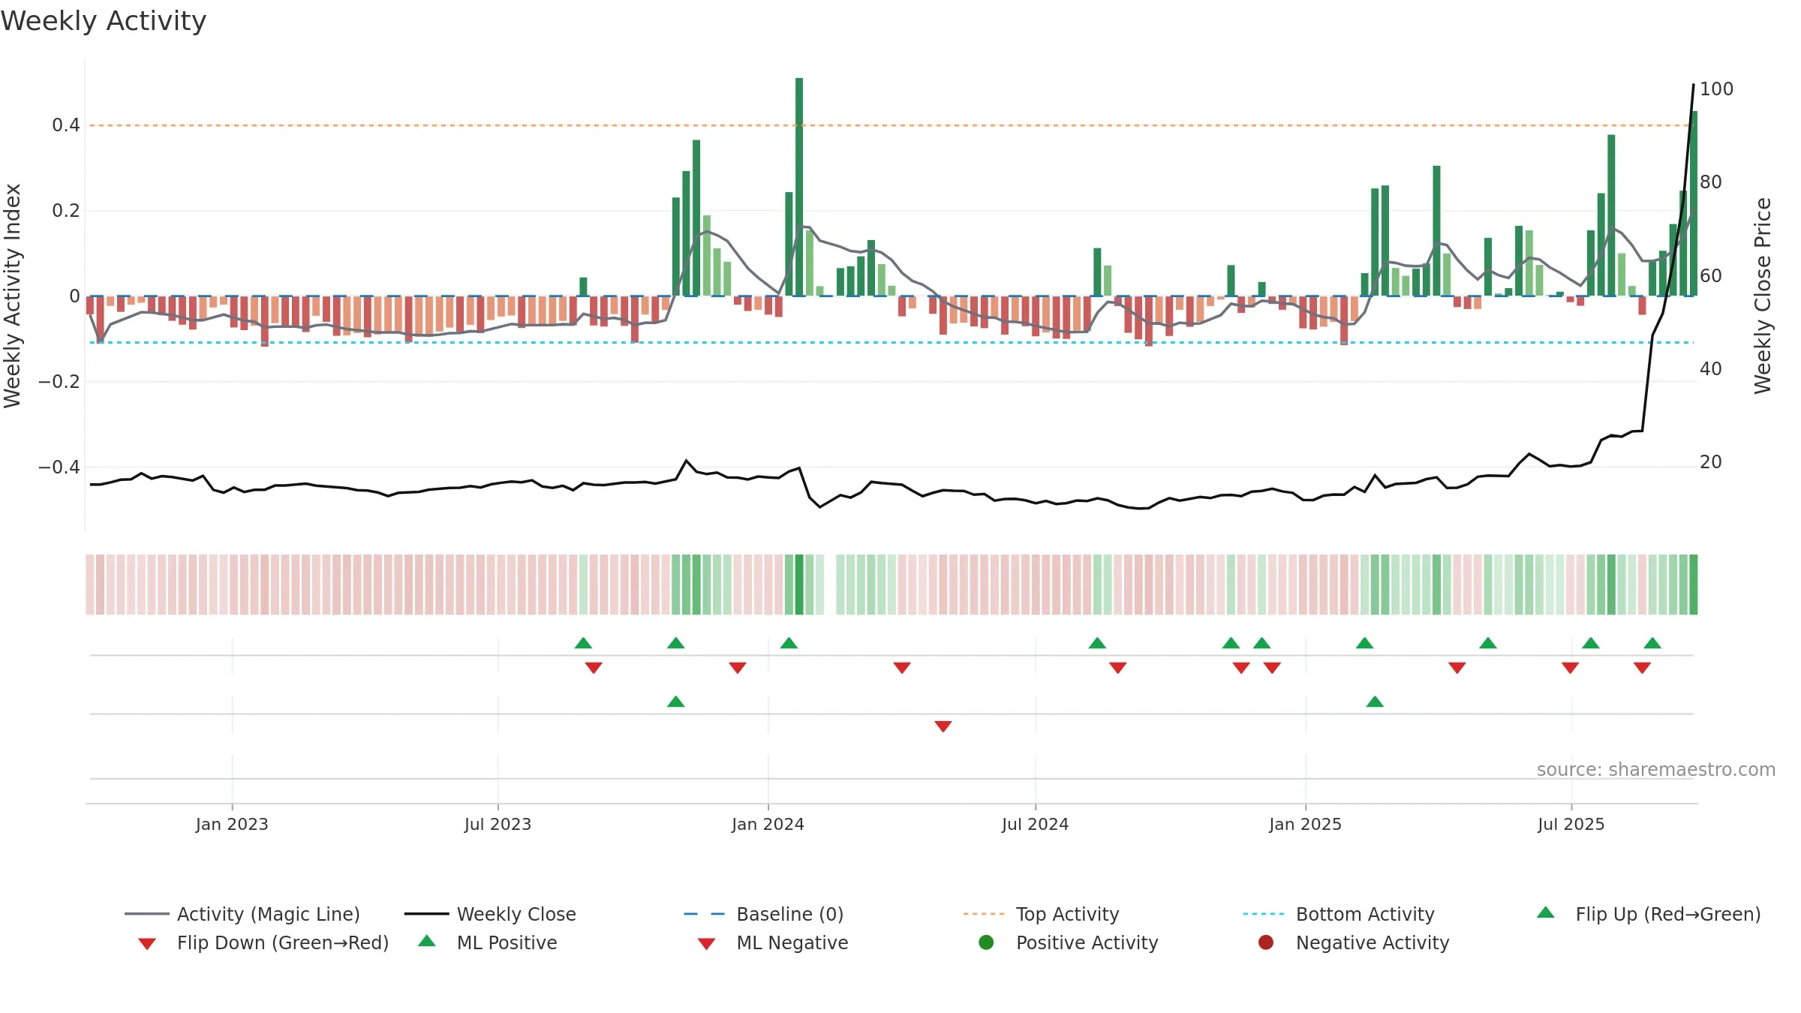Screen dimensions: 1801x1013
Task: Toggle Flip Down (Green→Red) legend entry
Action: pyautogui.click(x=263, y=942)
